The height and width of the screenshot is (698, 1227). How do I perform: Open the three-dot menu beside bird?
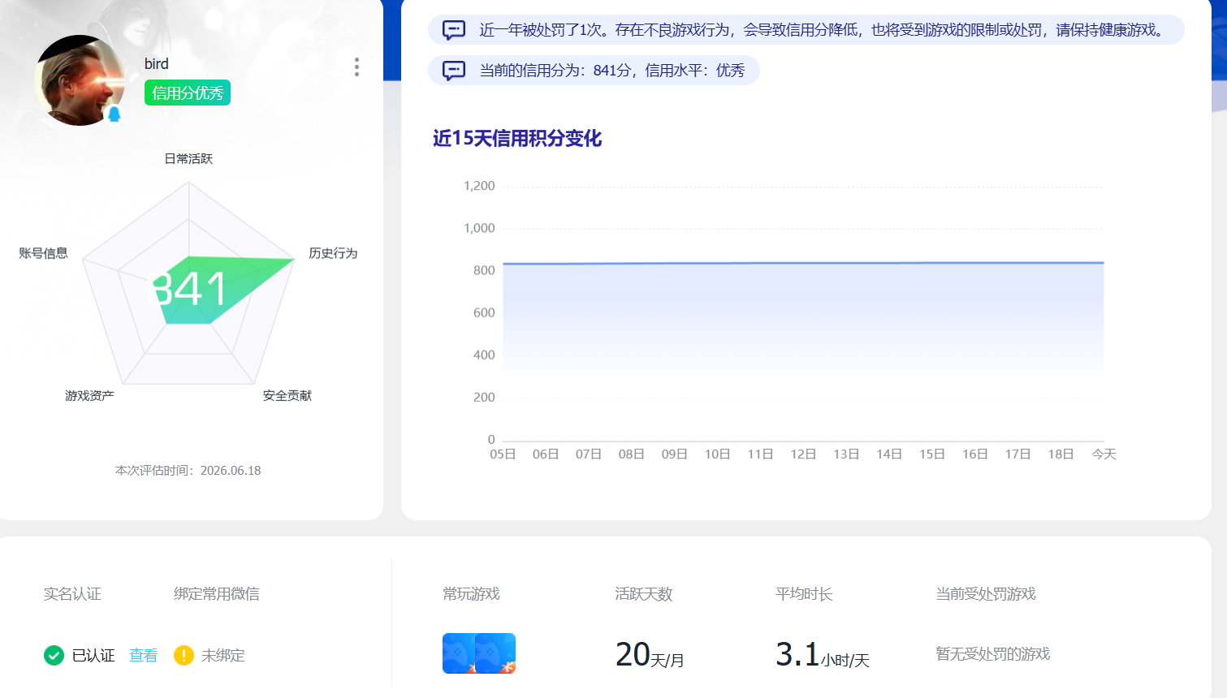[356, 67]
